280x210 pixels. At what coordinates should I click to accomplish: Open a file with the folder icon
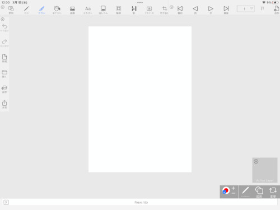coord(4,74)
